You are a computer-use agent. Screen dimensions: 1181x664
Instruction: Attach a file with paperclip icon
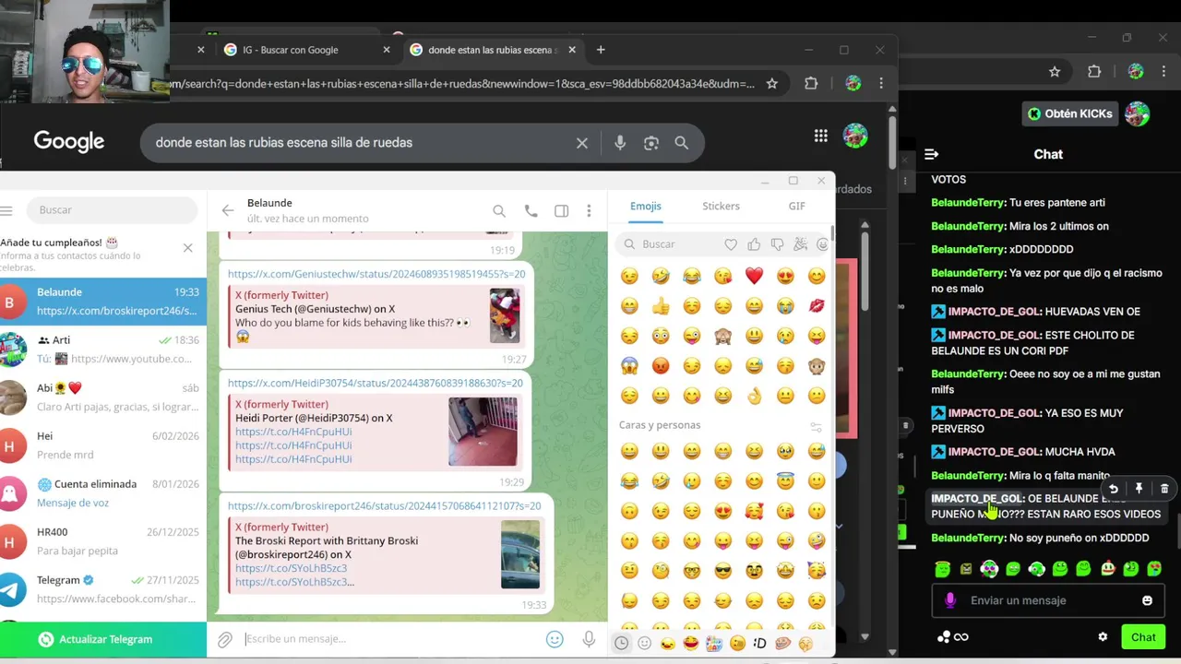(225, 639)
